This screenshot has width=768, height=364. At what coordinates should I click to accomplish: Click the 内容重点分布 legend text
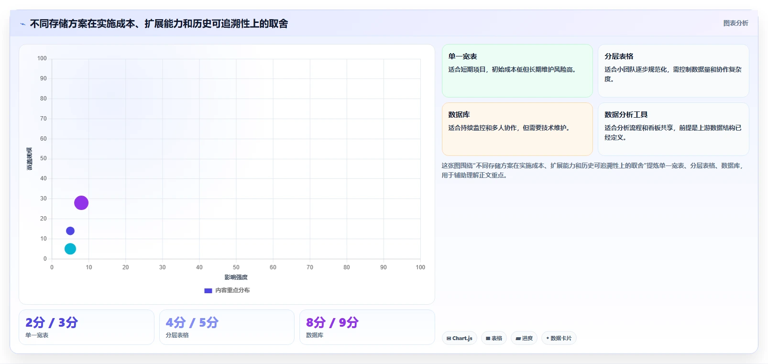point(232,290)
